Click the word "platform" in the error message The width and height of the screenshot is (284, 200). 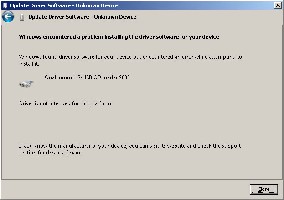[x=101, y=103]
